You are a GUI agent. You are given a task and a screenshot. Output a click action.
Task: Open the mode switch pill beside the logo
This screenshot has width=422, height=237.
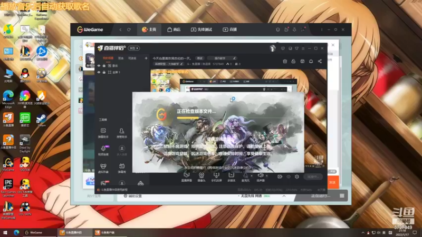pyautogui.click(x=134, y=48)
